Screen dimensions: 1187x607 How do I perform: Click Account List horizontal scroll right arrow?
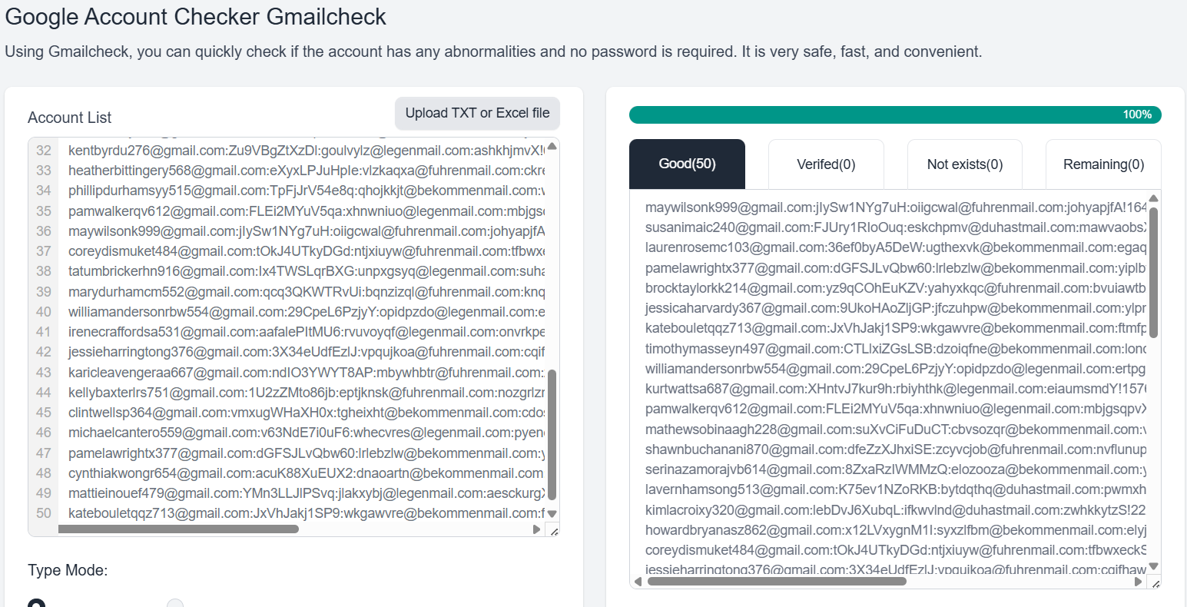[x=536, y=529]
